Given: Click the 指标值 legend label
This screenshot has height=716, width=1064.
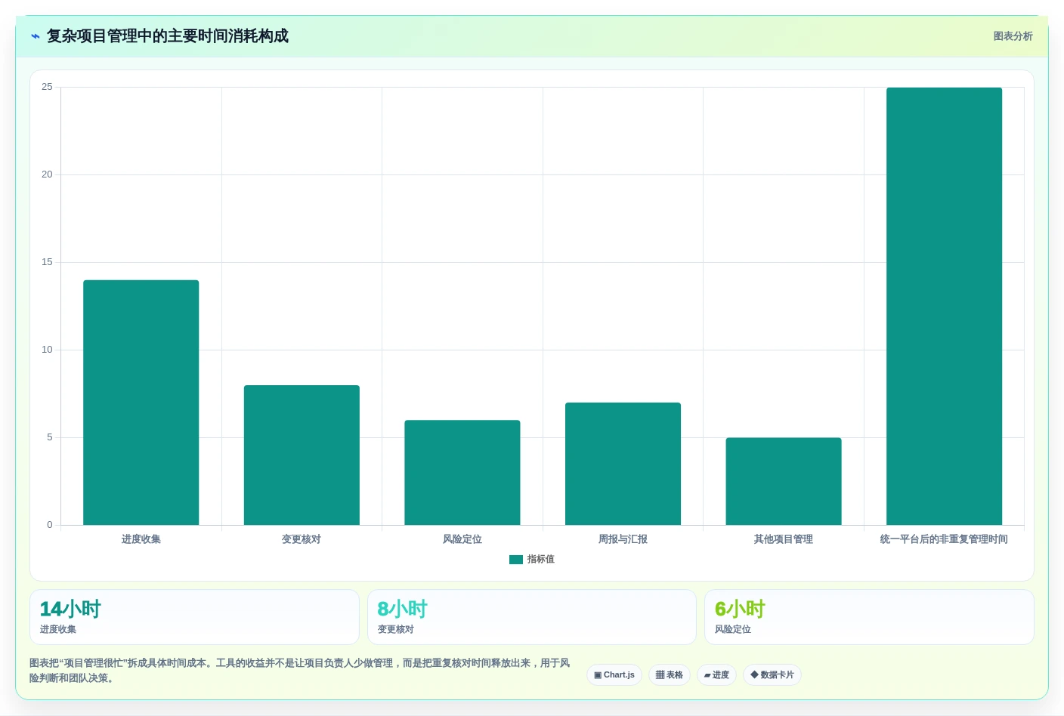Looking at the screenshot, I should 541,560.
